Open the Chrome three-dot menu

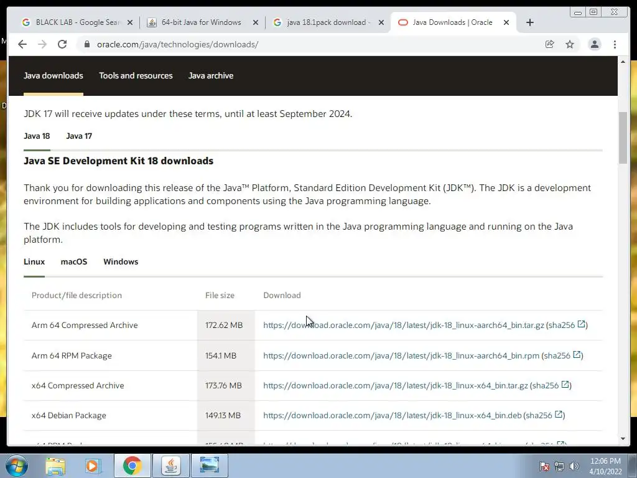tap(615, 44)
